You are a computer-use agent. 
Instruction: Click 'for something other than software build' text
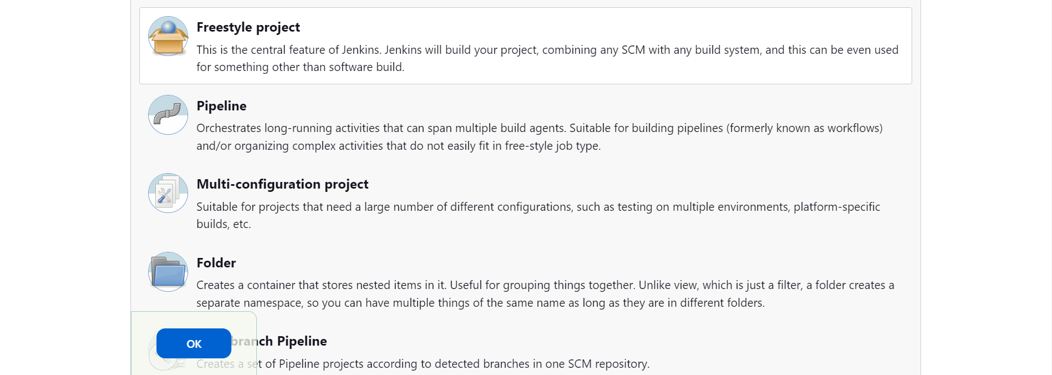pyautogui.click(x=300, y=67)
